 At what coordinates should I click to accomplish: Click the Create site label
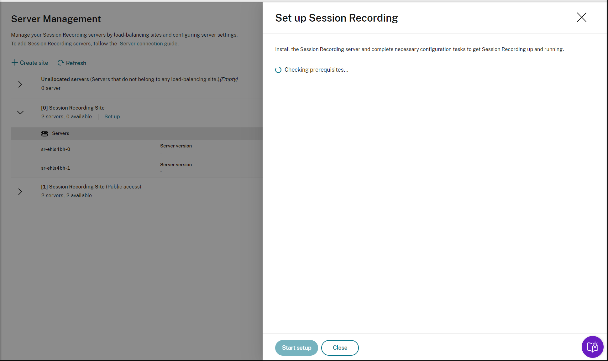[x=34, y=63]
